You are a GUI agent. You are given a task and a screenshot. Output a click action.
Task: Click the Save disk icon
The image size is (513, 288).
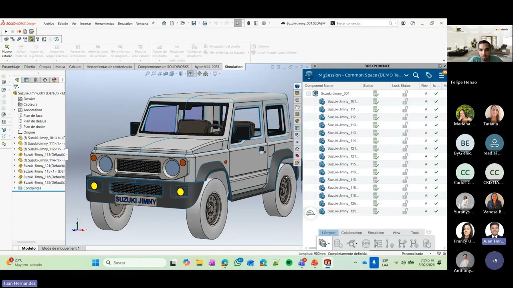coord(194,23)
